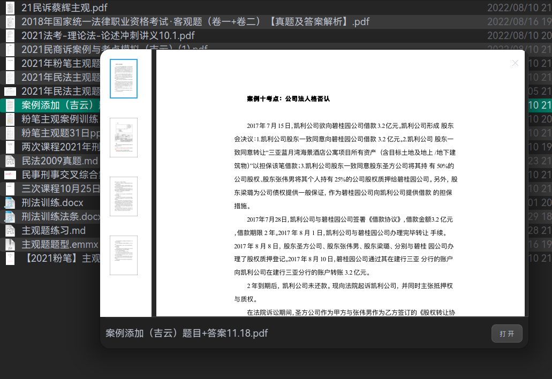Select file 【2021粉笔】主观
This screenshot has height=379, width=552.
coord(61,259)
